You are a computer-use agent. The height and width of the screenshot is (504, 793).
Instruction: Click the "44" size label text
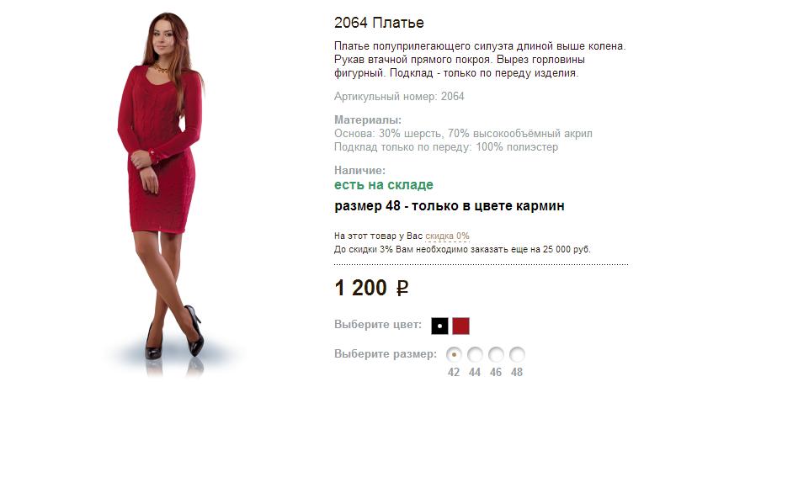click(475, 373)
